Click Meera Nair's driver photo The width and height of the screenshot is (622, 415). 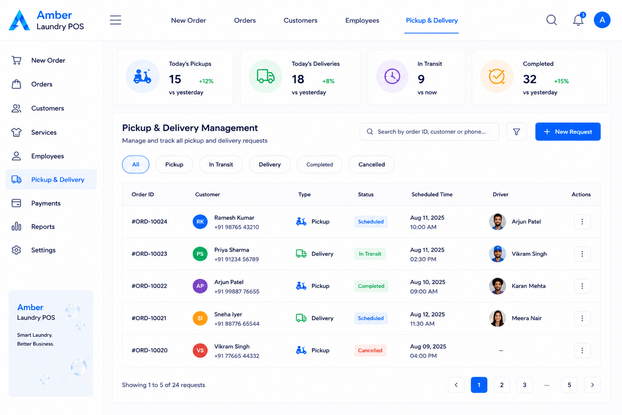pyautogui.click(x=498, y=318)
